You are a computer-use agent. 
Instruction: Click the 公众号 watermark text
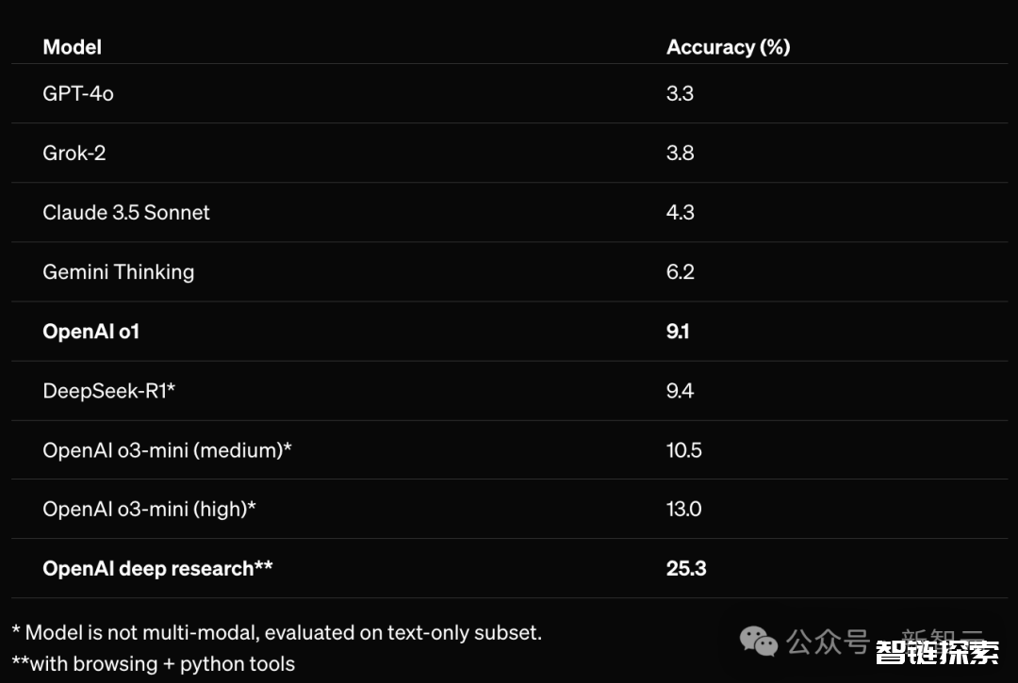(828, 642)
